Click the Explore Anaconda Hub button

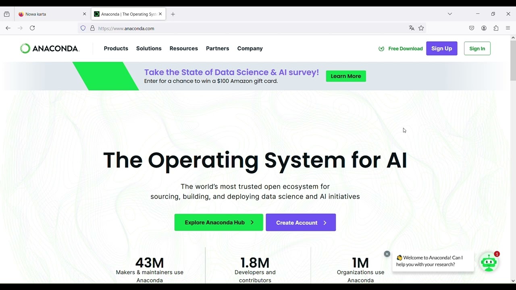(219, 222)
